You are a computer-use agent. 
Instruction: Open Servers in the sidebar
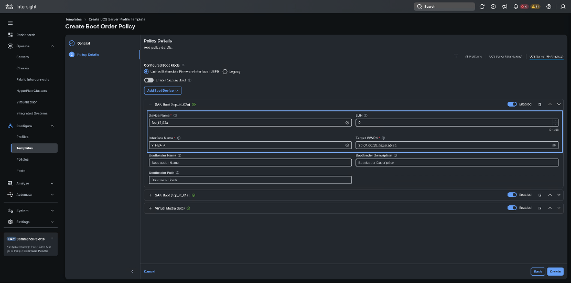tap(23, 57)
